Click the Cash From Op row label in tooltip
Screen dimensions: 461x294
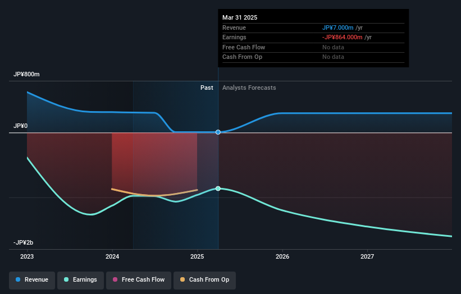242,57
